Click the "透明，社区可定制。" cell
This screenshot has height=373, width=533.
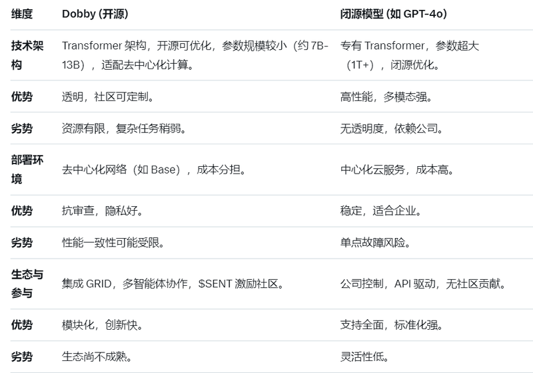tap(108, 96)
